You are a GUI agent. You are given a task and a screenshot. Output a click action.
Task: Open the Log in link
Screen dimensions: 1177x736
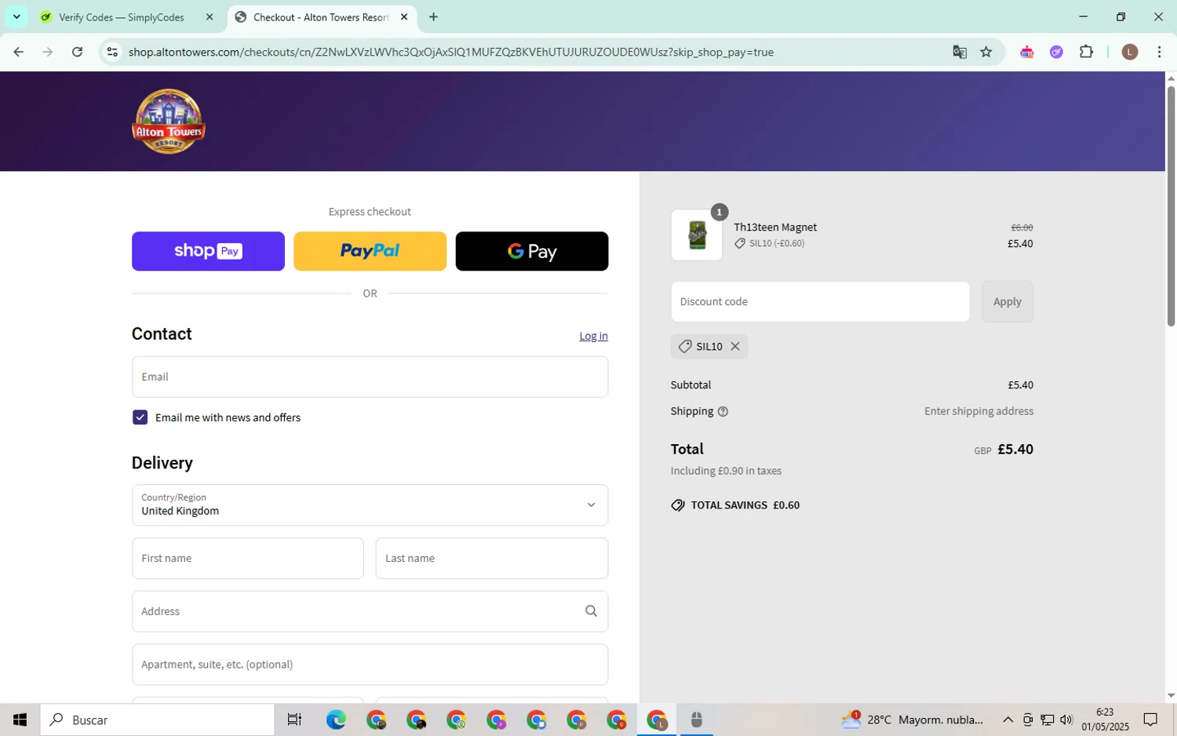click(593, 336)
